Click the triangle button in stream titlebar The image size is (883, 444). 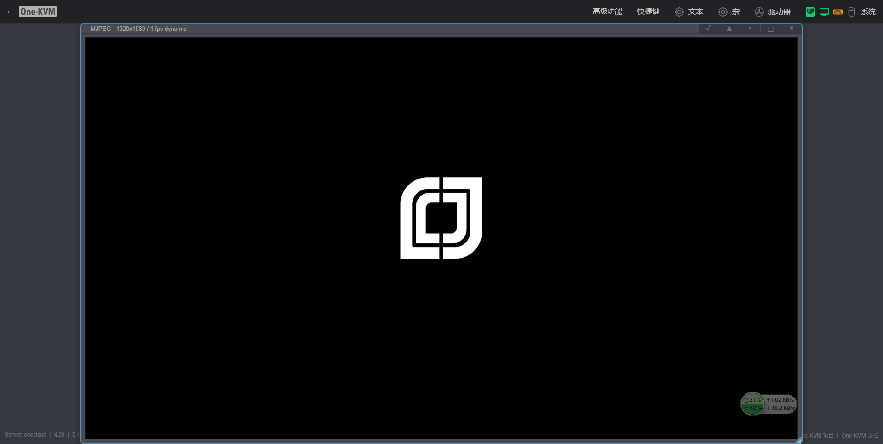[729, 29]
